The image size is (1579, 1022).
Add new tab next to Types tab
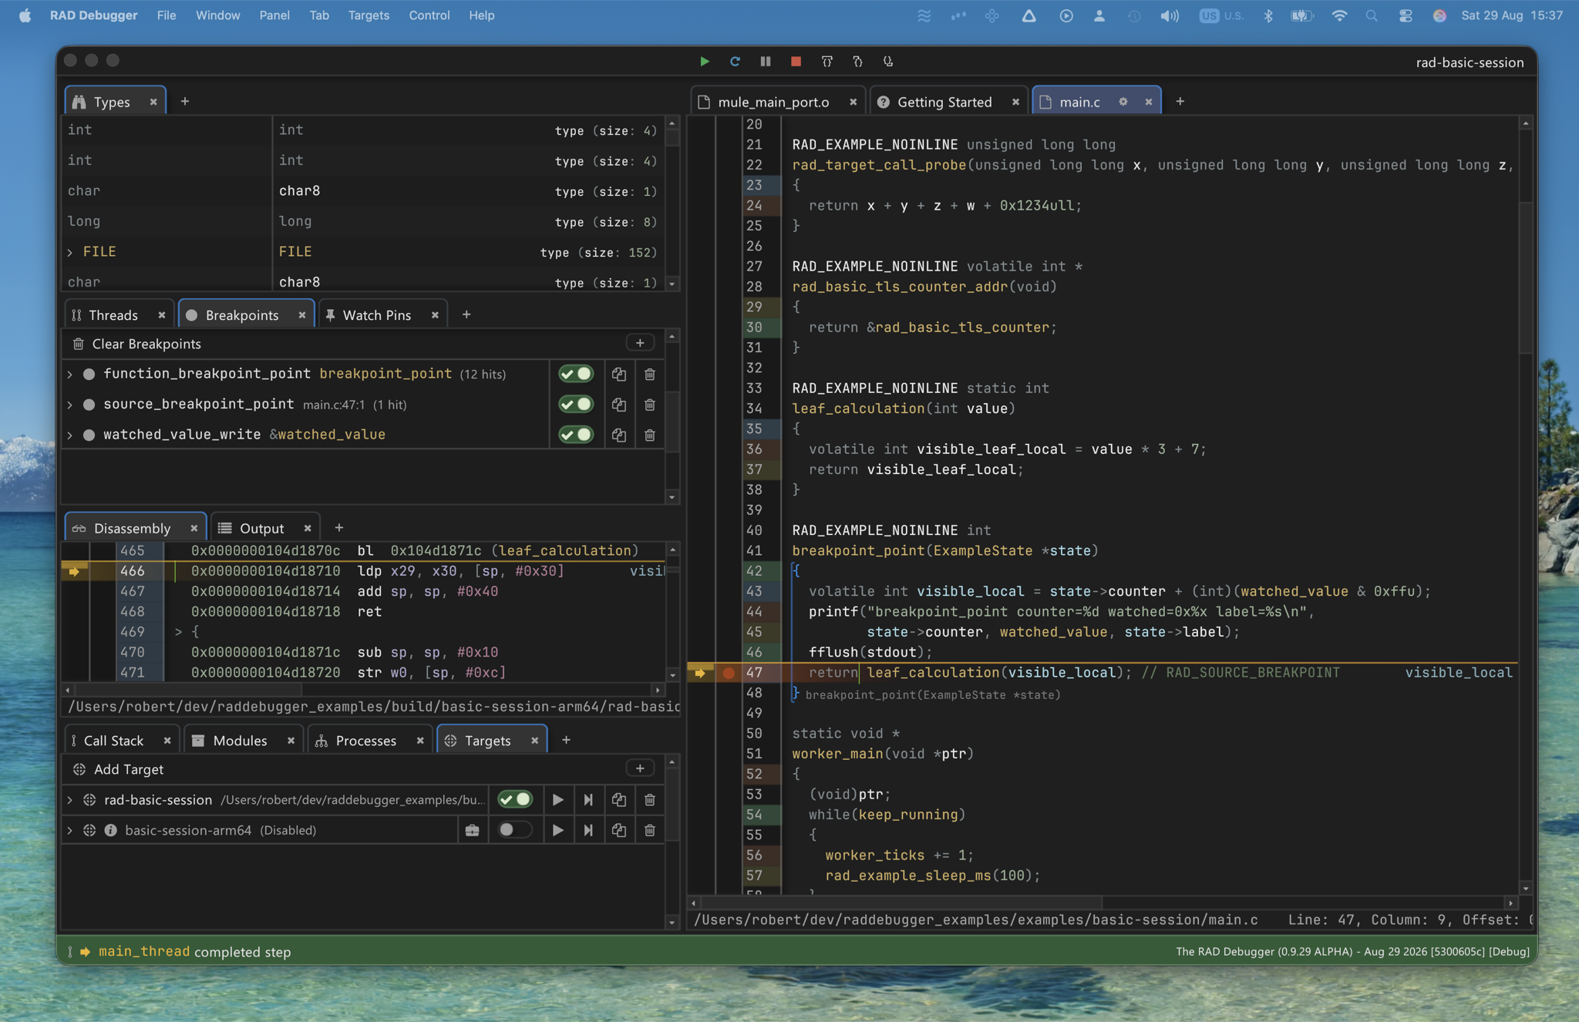(184, 101)
